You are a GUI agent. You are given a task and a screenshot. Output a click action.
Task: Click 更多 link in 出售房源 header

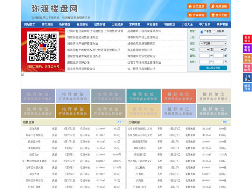pos(120,122)
